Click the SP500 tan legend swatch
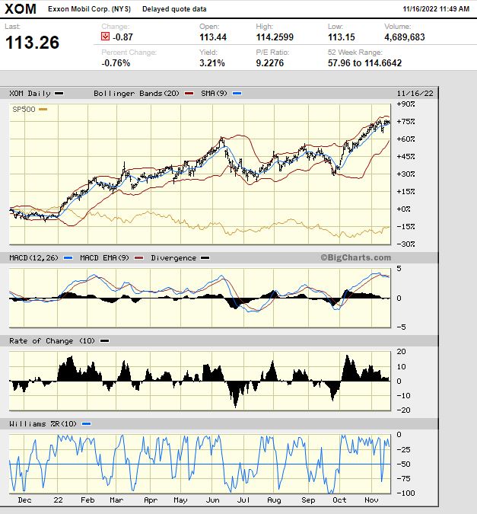Viewport: 477px width, 514px height. pos(43,109)
